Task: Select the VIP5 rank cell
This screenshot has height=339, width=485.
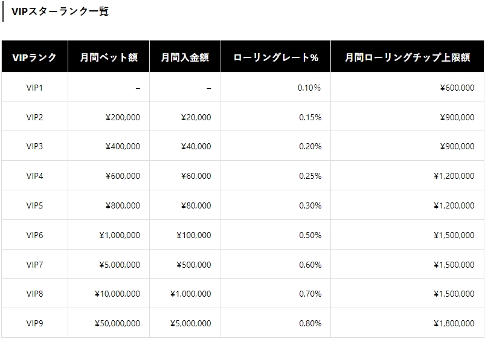Action: 34,205
